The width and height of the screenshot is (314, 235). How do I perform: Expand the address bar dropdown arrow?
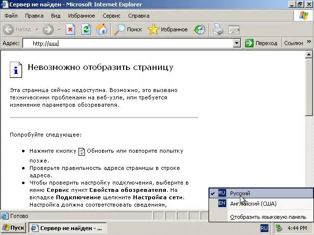tap(236, 43)
